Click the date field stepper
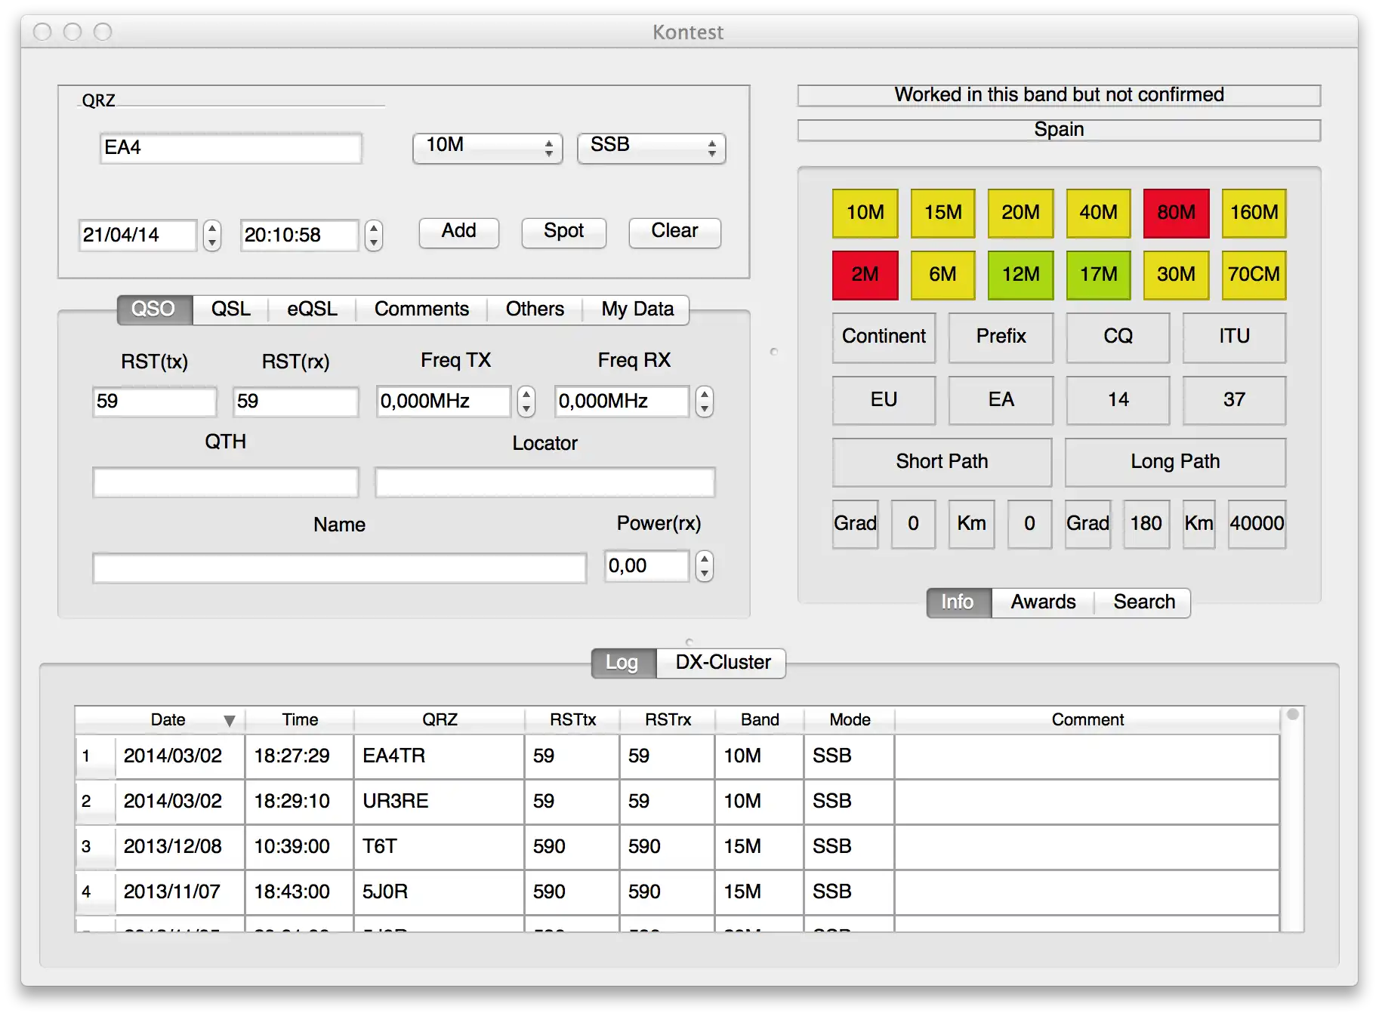This screenshot has width=1379, height=1016. click(x=212, y=236)
